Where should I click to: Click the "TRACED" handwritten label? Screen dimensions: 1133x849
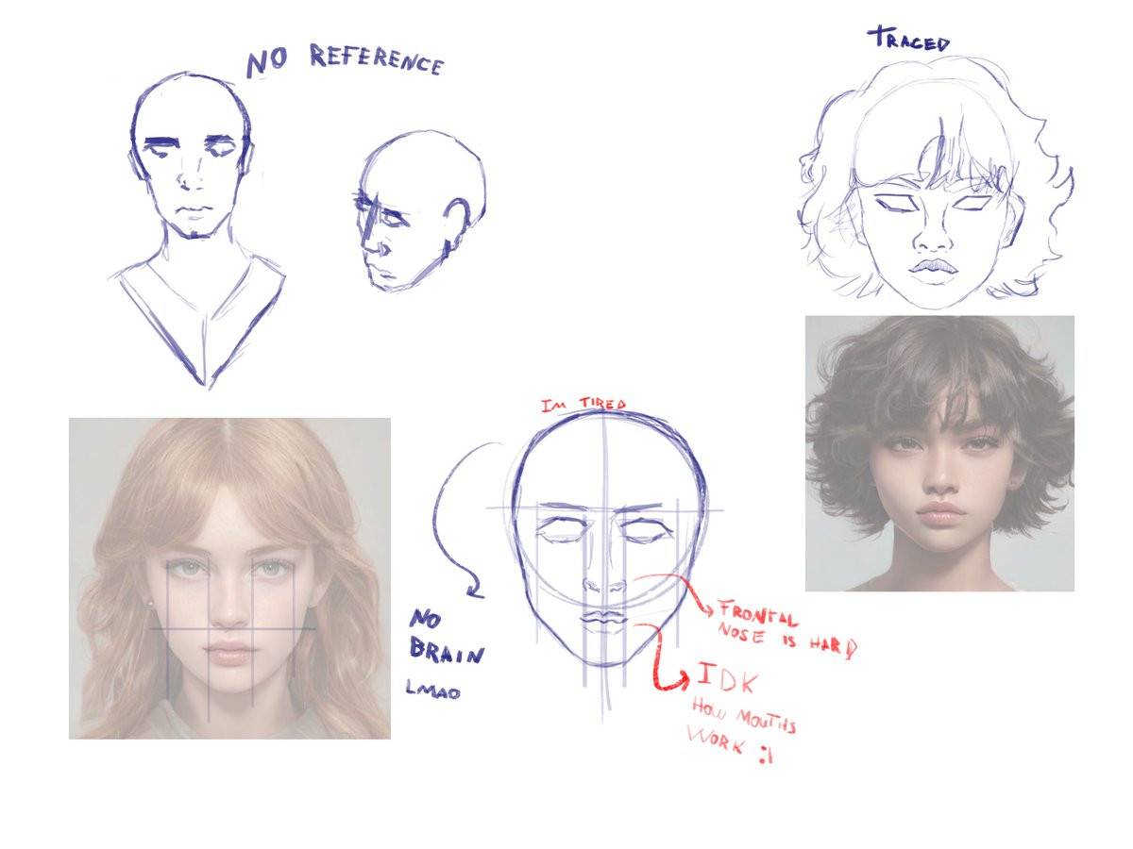[x=908, y=40]
